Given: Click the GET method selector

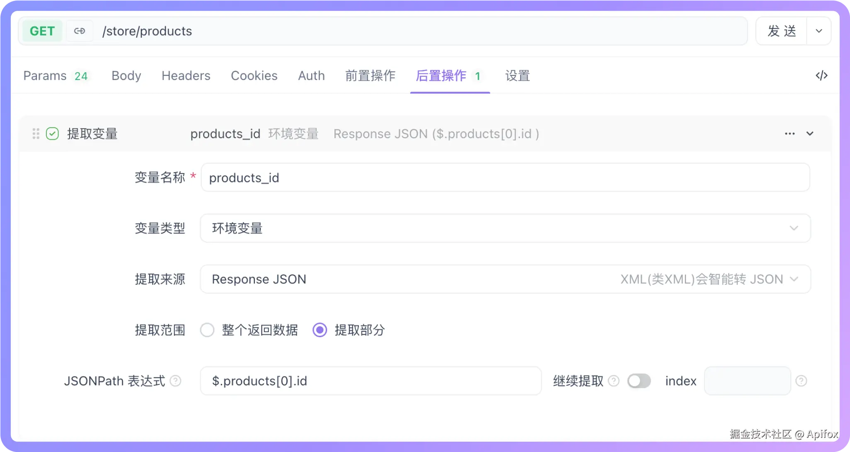Looking at the screenshot, I should click(42, 31).
